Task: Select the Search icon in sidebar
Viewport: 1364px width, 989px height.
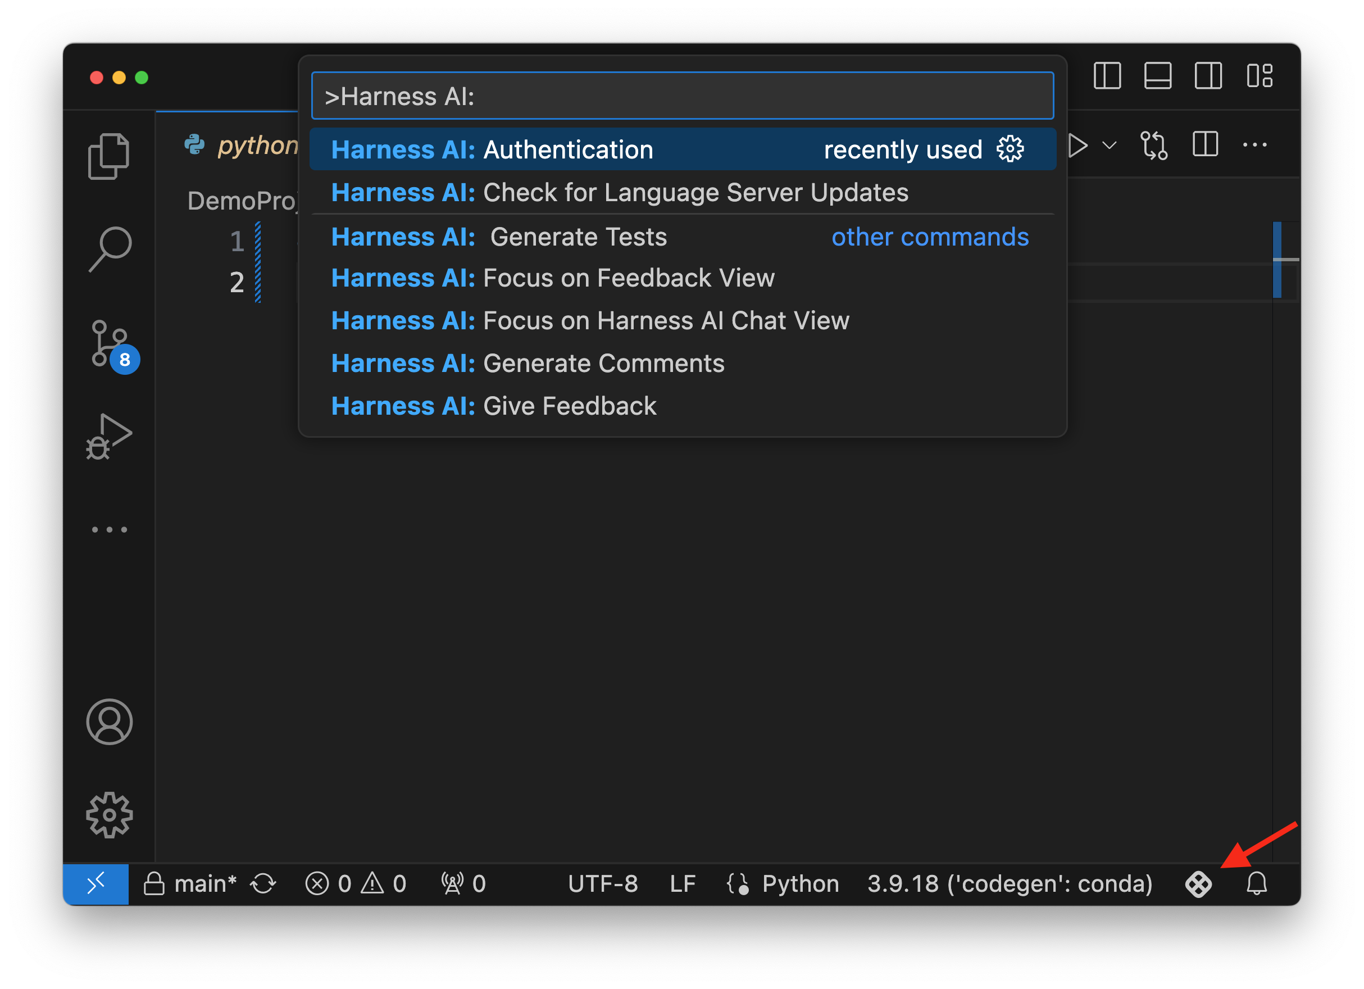Action: pos(110,247)
